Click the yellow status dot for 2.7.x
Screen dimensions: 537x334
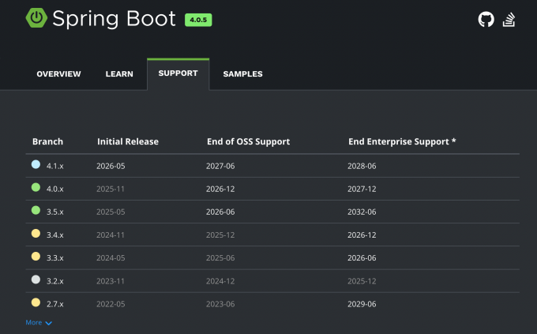point(36,302)
